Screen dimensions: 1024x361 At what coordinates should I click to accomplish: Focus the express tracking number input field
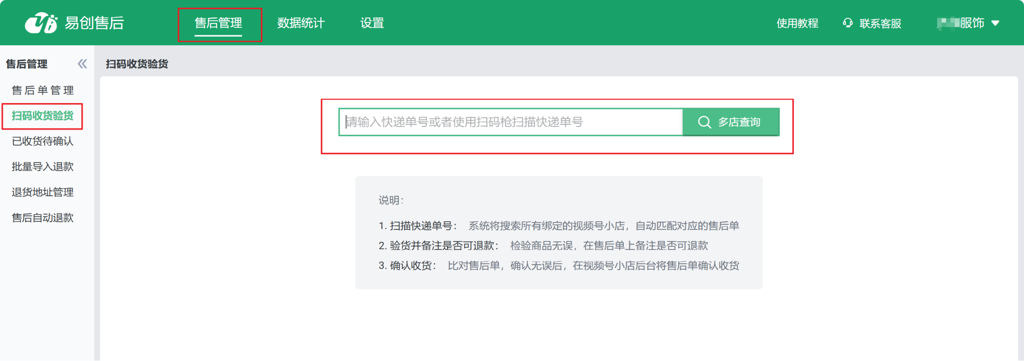[511, 122]
